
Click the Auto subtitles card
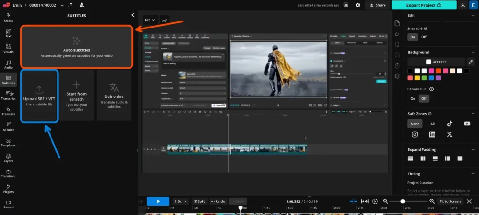tap(77, 47)
